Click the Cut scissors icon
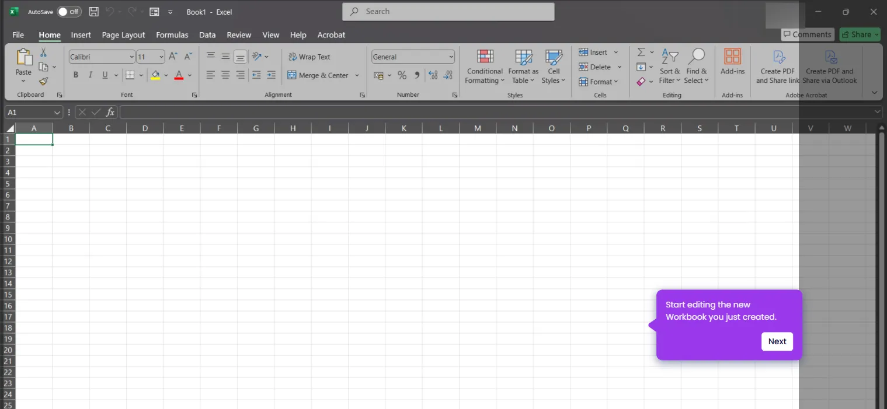The height and width of the screenshot is (409, 887). (43, 53)
